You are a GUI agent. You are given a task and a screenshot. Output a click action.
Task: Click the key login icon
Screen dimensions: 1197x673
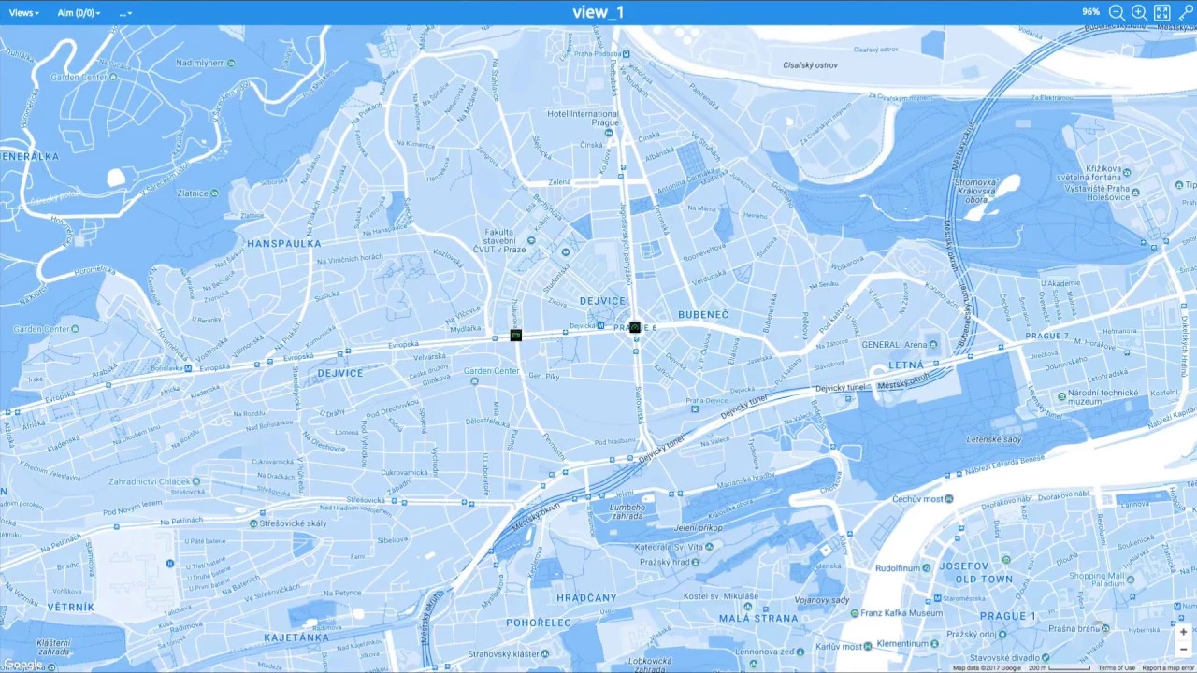[1186, 12]
